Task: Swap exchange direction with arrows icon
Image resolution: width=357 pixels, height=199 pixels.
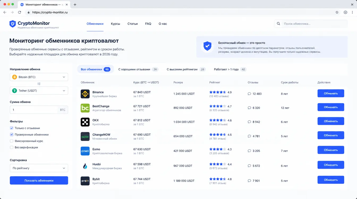Action: point(39,84)
